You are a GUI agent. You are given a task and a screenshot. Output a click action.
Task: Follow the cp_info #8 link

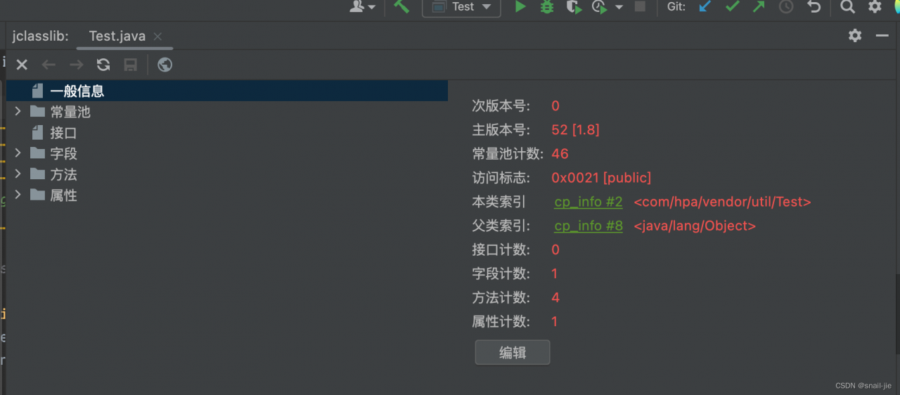[x=589, y=226]
